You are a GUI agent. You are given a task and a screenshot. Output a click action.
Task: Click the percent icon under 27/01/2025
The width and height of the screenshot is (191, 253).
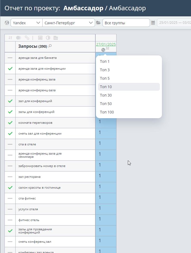point(103,50)
